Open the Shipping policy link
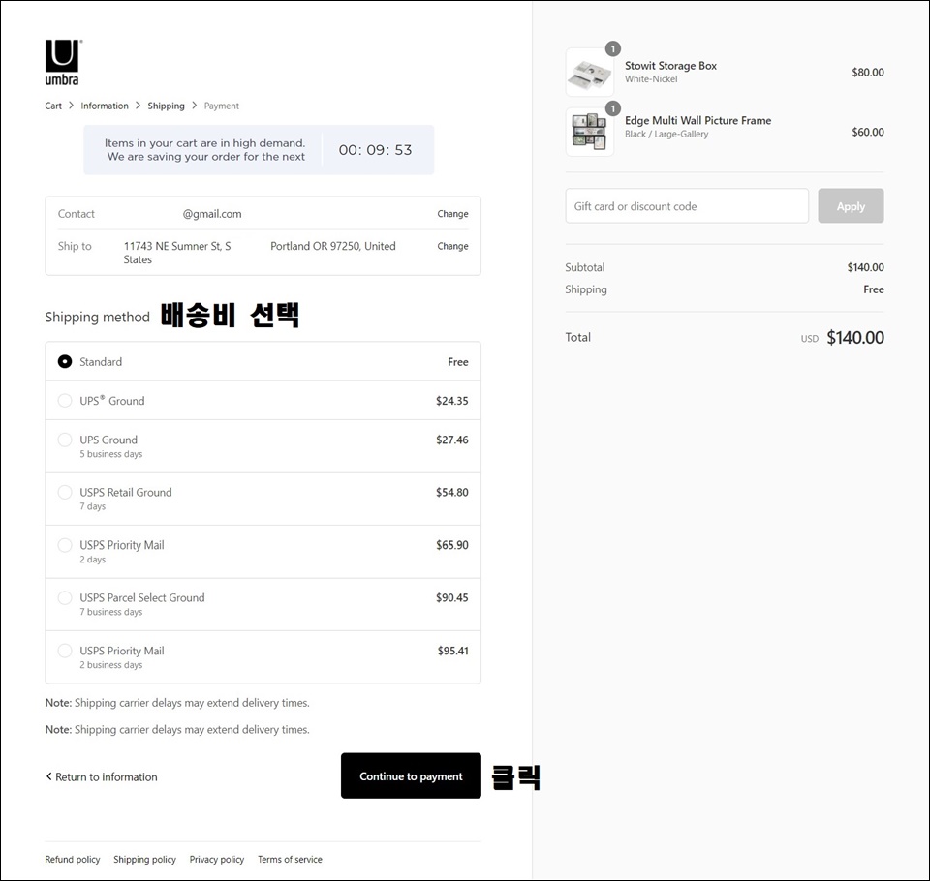 (144, 859)
